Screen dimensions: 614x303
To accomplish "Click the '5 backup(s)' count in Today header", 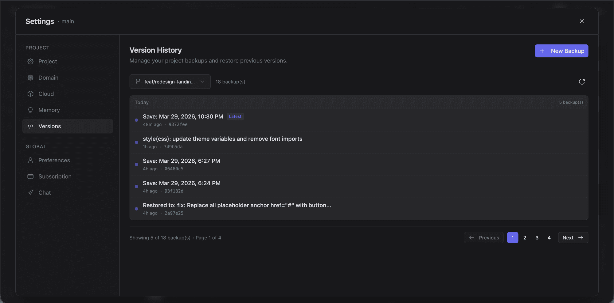I will coord(571,102).
